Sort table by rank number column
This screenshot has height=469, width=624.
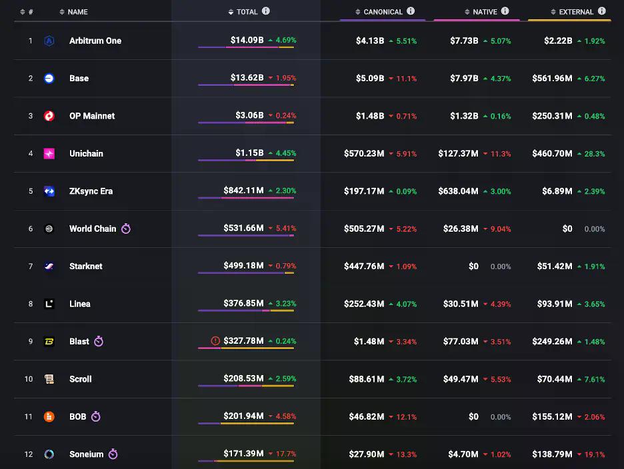pyautogui.click(x=26, y=12)
